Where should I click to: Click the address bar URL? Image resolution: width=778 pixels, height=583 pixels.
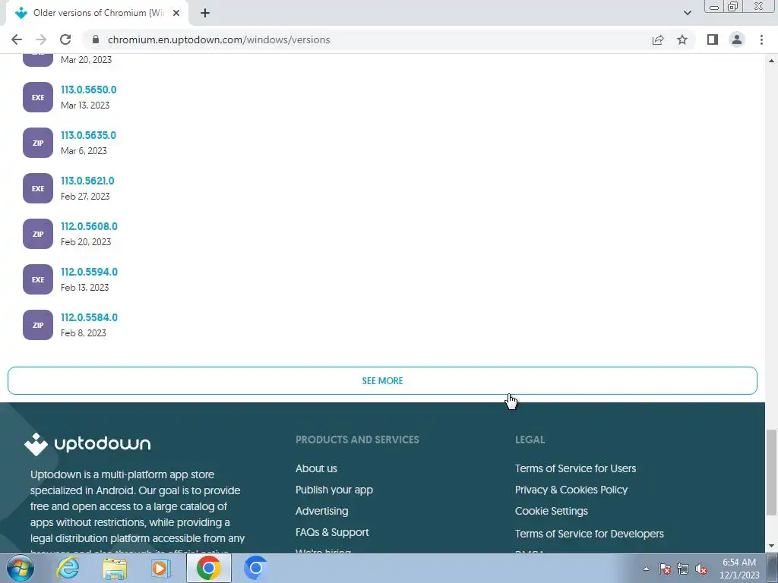[219, 39]
